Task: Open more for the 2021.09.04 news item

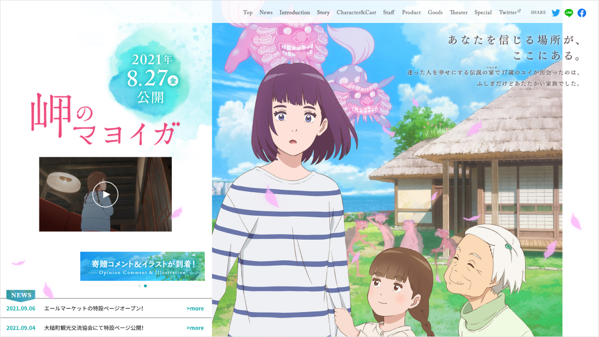Action: [195, 328]
